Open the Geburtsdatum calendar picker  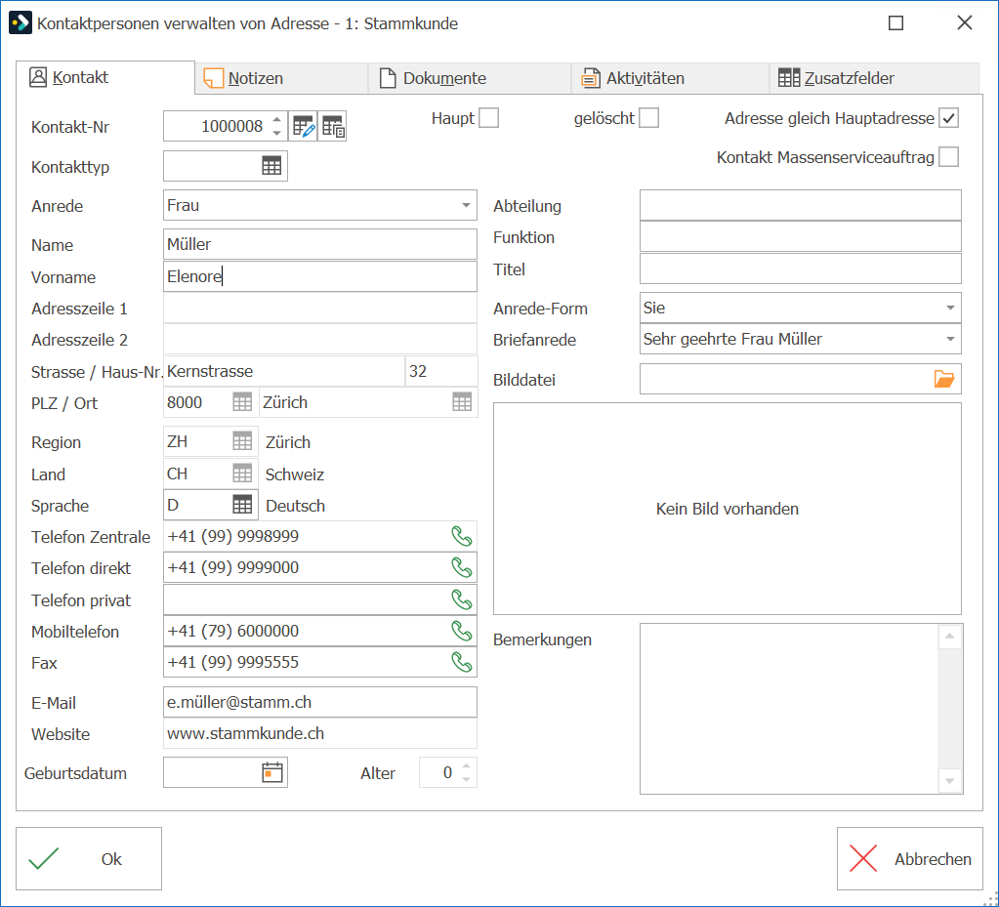pos(272,772)
